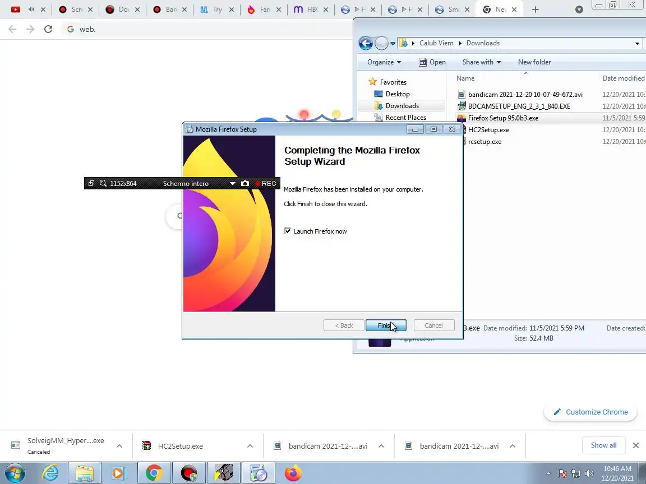Viewport: 646px width, 484px height.
Task: Select bandicam 2021-12-20 10-07-49-672.avi file
Action: click(525, 95)
